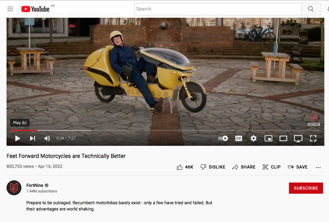Seek along the video progress bar

tap(165, 130)
